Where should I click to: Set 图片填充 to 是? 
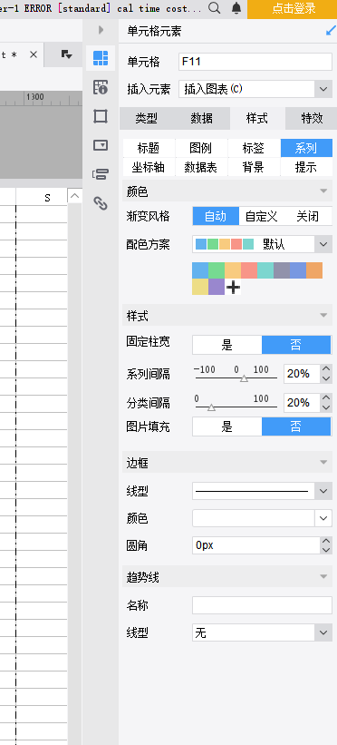(226, 426)
